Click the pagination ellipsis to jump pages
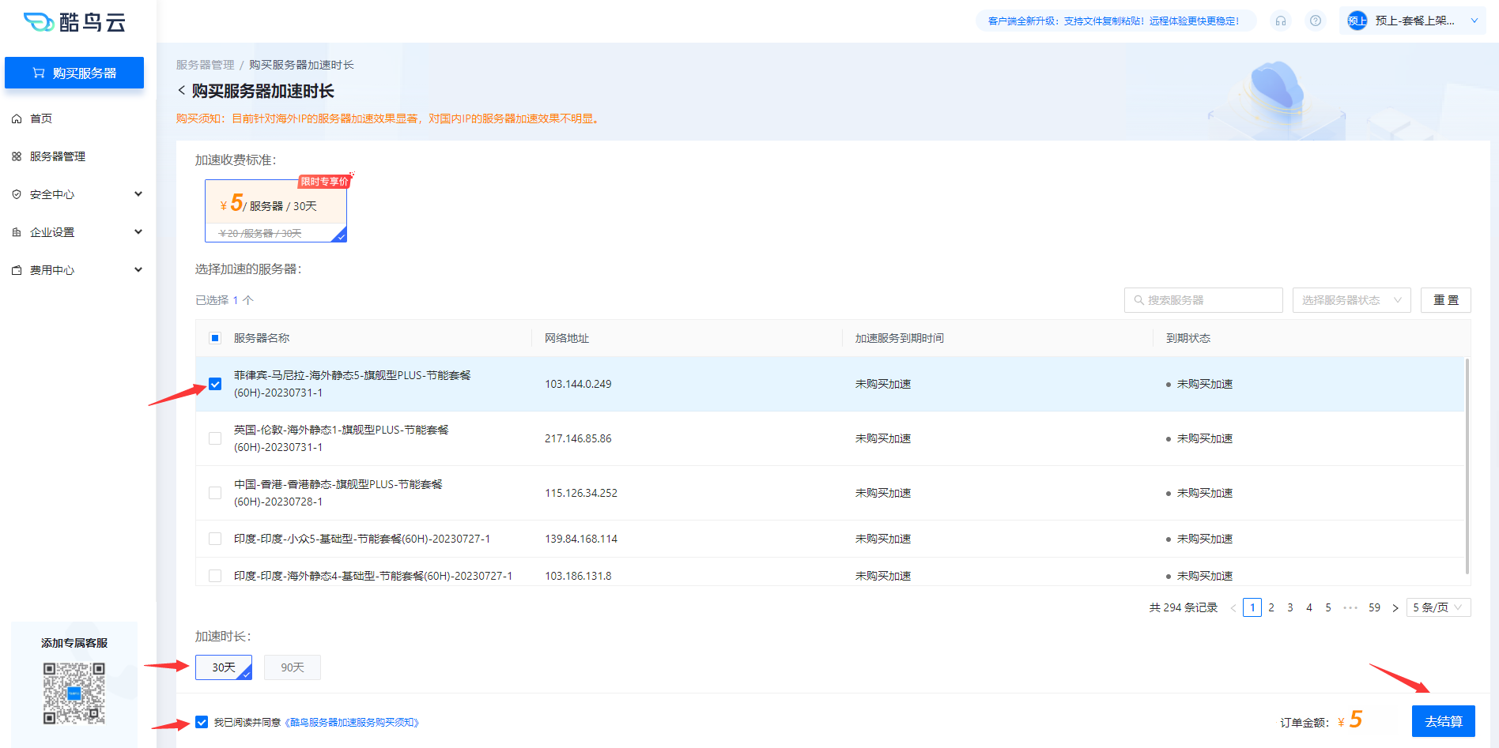This screenshot has width=1499, height=748. (1350, 607)
